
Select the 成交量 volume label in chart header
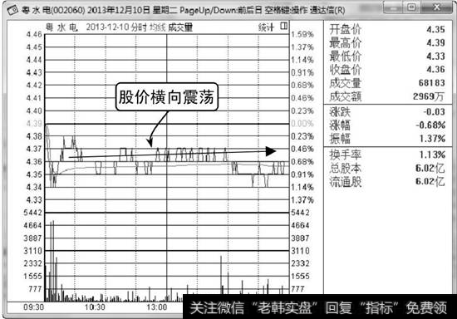point(180,27)
